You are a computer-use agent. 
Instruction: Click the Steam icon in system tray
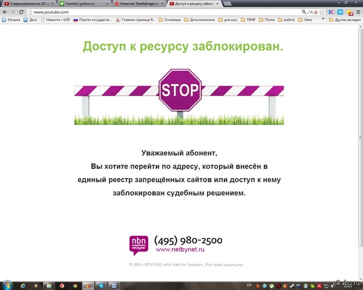pos(292,286)
